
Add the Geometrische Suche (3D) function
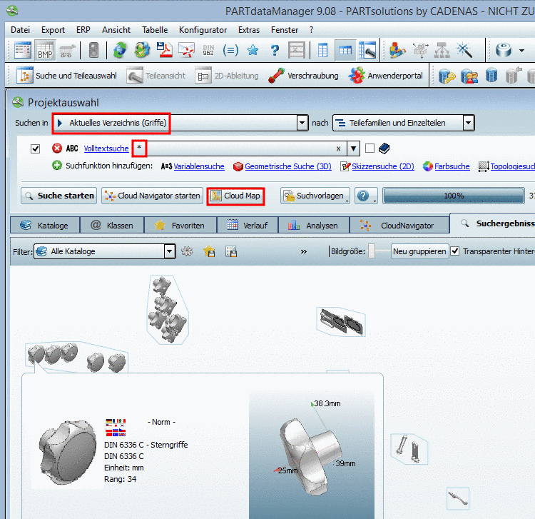click(x=288, y=166)
